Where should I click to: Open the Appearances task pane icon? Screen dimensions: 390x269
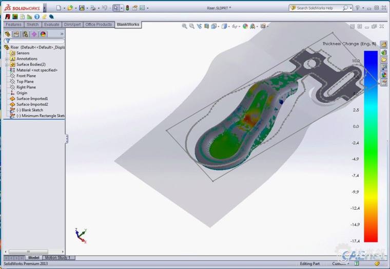click(383, 75)
